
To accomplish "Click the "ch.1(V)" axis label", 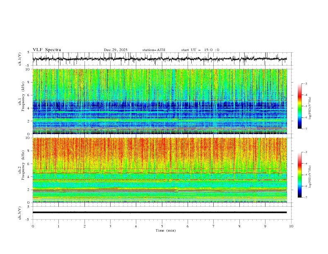I will tap(20, 59).
